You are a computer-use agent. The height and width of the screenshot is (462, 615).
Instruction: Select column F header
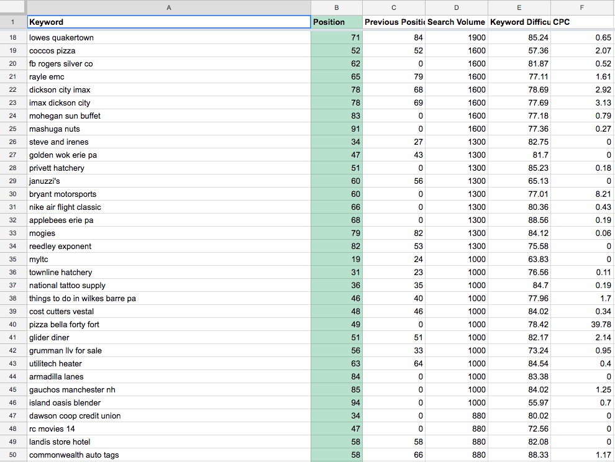click(x=581, y=7)
